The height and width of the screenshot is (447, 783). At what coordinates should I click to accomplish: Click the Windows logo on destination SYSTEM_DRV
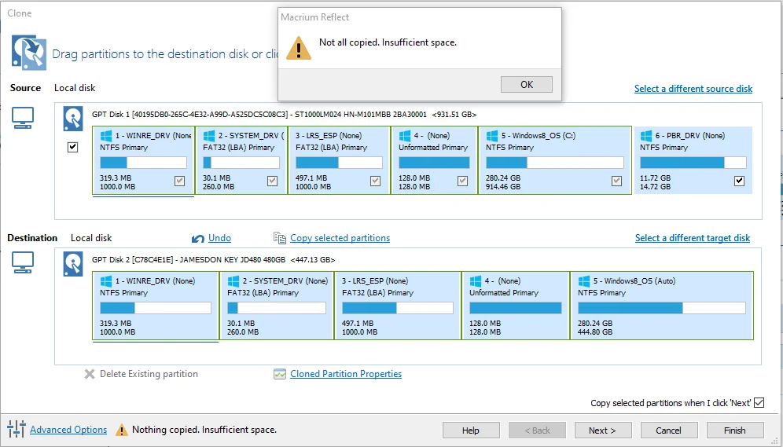click(233, 281)
